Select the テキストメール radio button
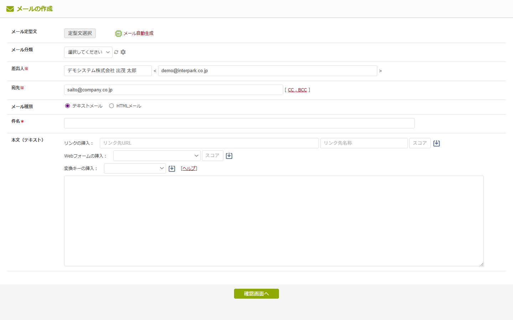513x320 pixels. tap(68, 106)
